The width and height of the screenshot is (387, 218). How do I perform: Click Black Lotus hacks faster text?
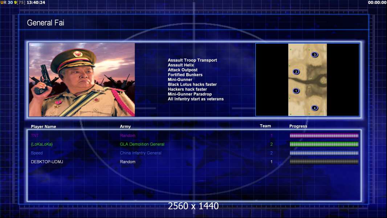coord(192,84)
